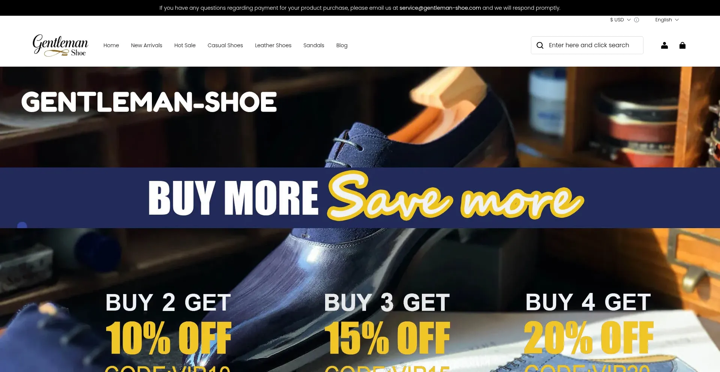Click the currency info circle icon
The height and width of the screenshot is (372, 720).
[636, 20]
